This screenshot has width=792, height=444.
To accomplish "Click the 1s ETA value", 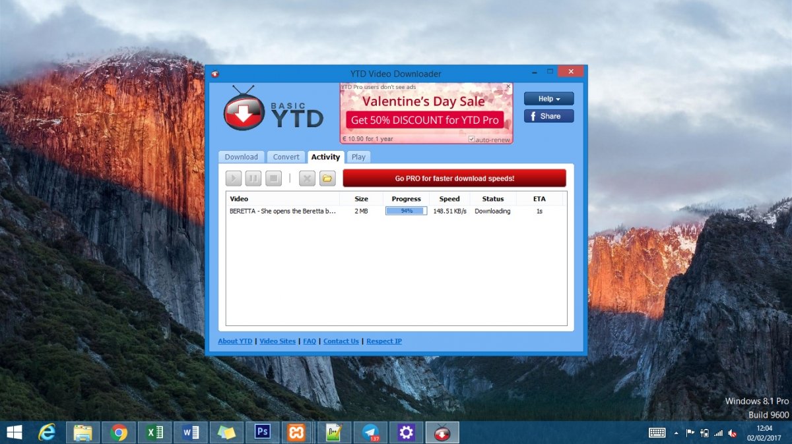I will tap(539, 211).
